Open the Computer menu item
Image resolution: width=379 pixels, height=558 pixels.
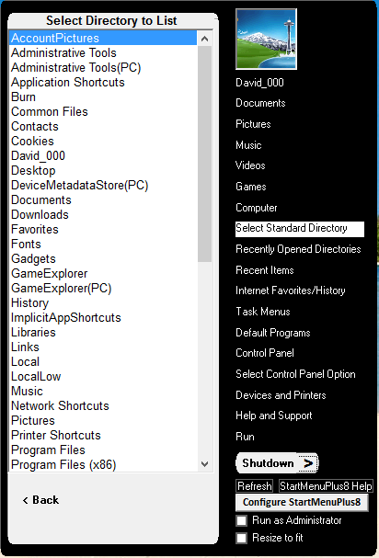point(257,208)
